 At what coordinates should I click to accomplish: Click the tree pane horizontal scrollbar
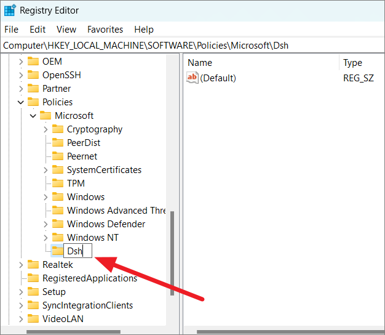[73, 332]
